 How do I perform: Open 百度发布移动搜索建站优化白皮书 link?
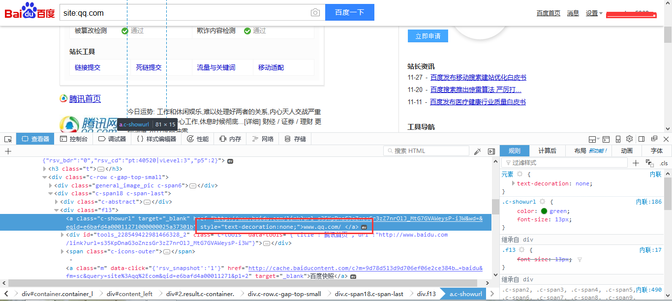coord(478,78)
